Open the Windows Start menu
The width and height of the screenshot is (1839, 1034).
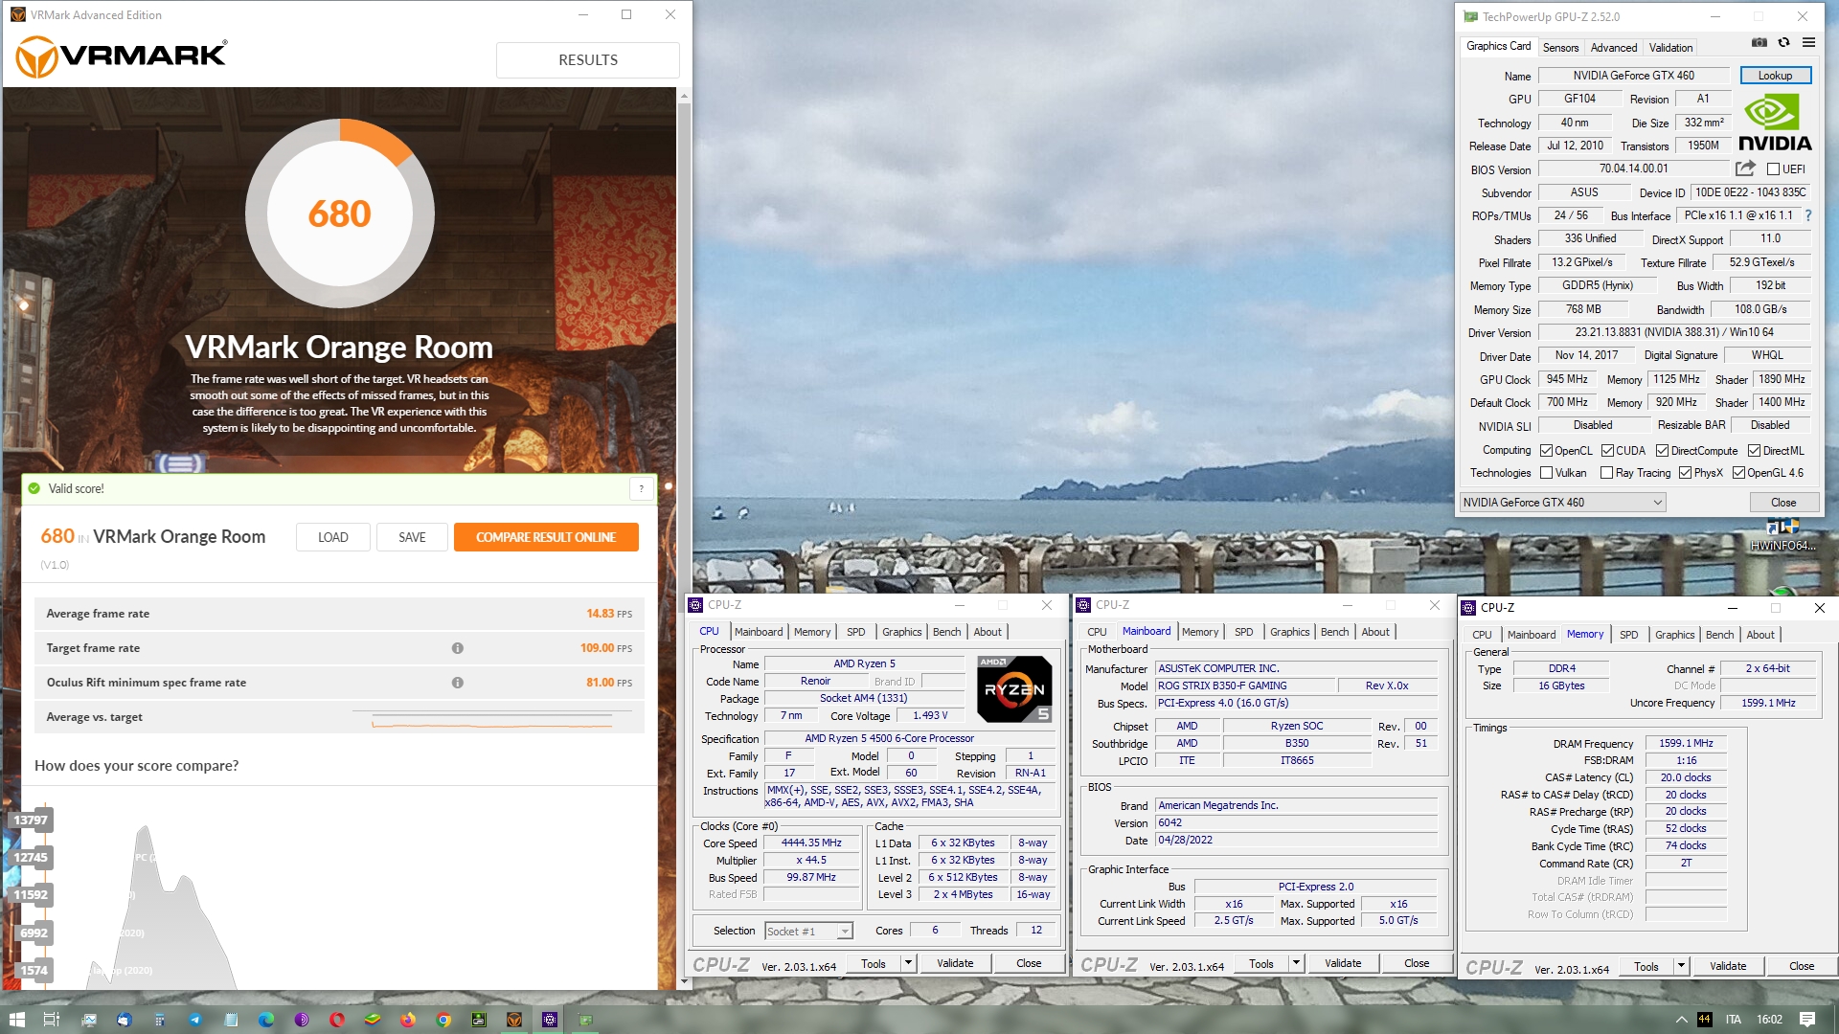16,1020
